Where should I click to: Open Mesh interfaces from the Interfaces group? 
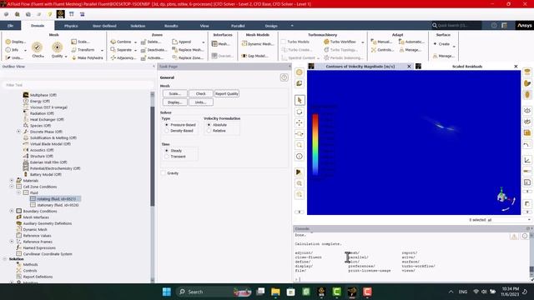(x=220, y=44)
